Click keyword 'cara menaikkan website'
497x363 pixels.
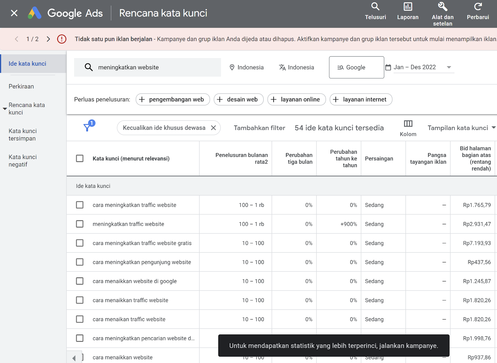122,357
